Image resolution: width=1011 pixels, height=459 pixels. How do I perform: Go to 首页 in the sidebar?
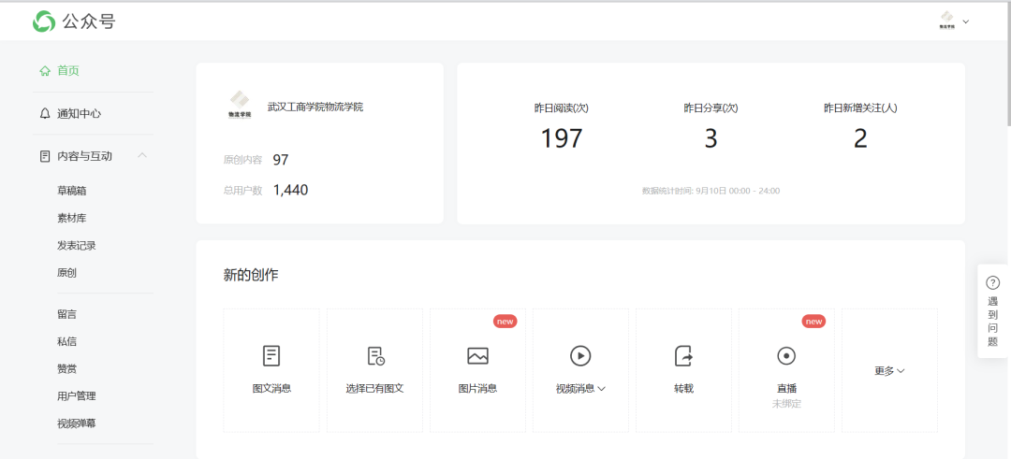click(x=67, y=70)
